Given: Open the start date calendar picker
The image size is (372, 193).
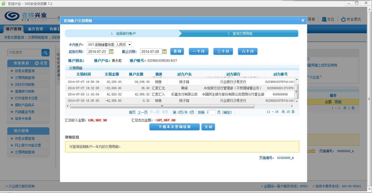Looking at the screenshot, I should point(111,52).
